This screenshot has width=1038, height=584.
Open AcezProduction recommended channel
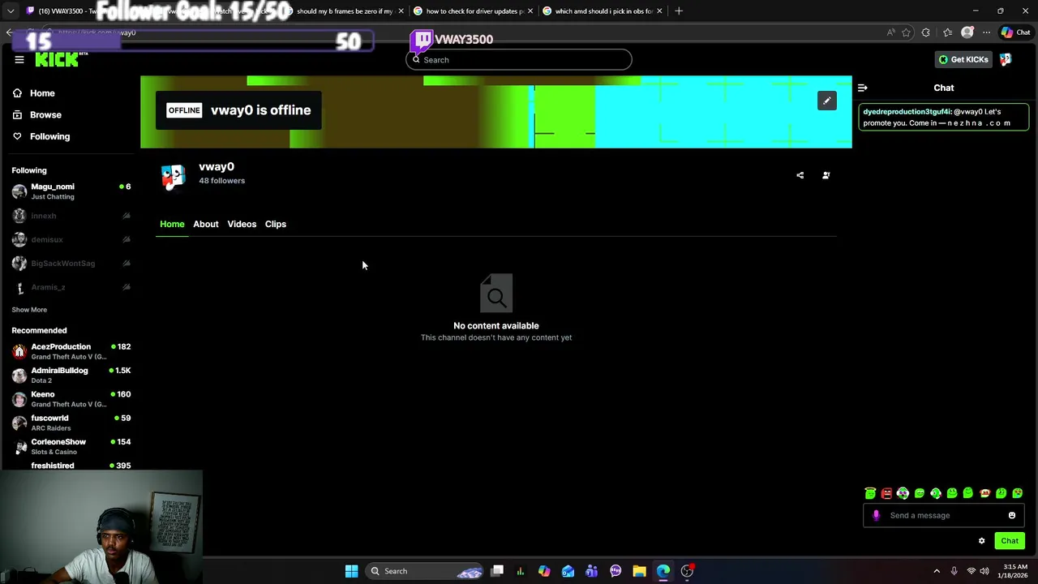[71, 351]
